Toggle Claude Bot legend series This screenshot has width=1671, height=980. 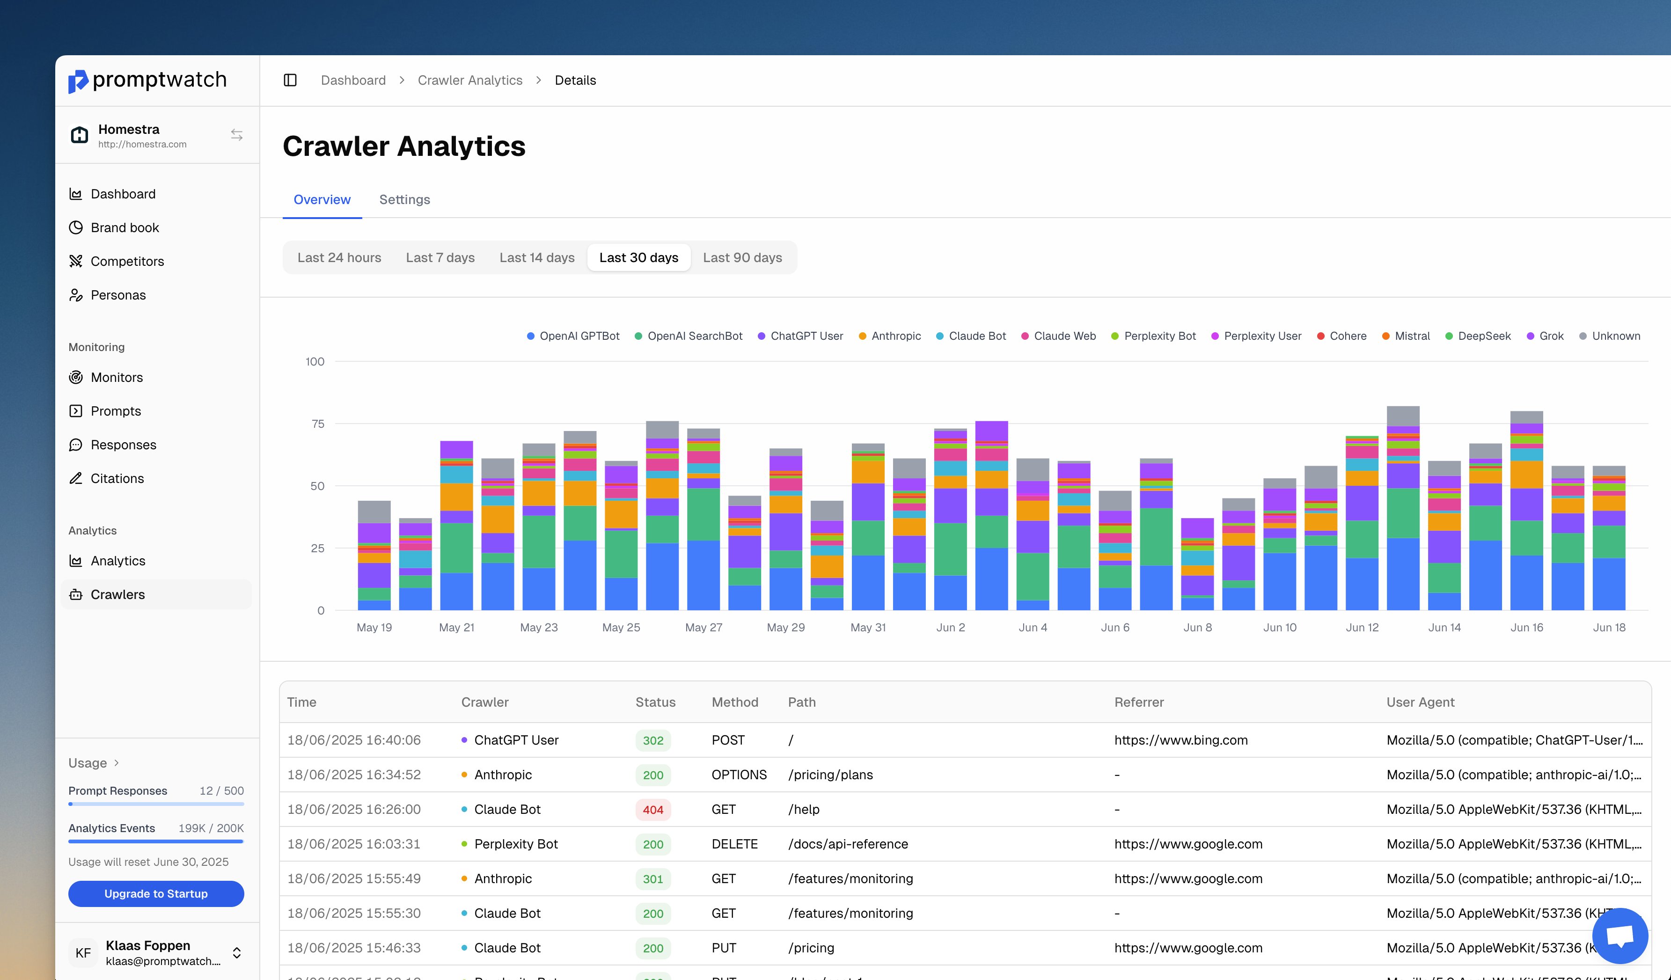click(971, 336)
